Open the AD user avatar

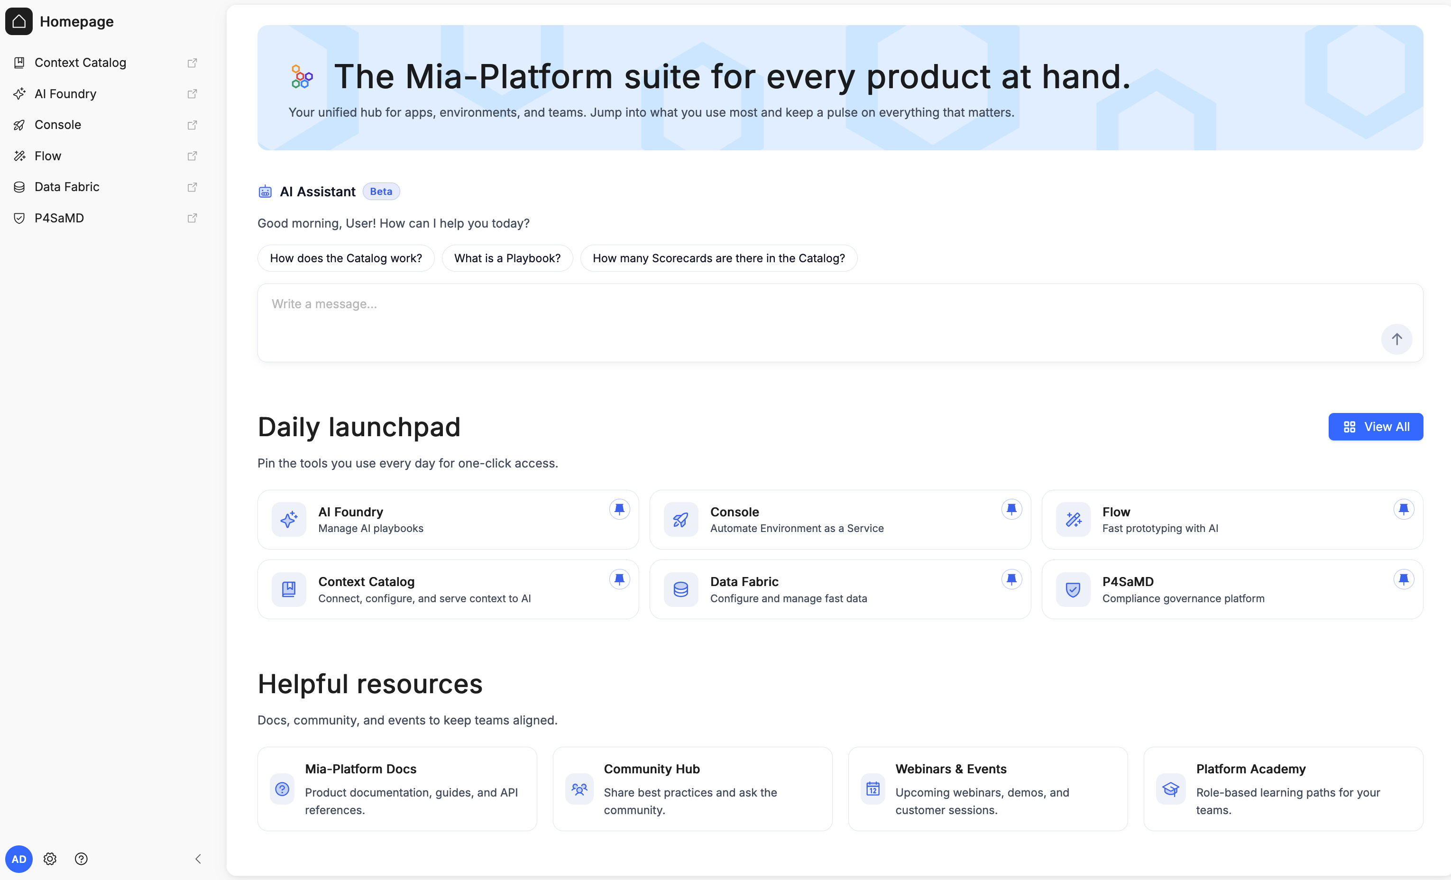19,859
